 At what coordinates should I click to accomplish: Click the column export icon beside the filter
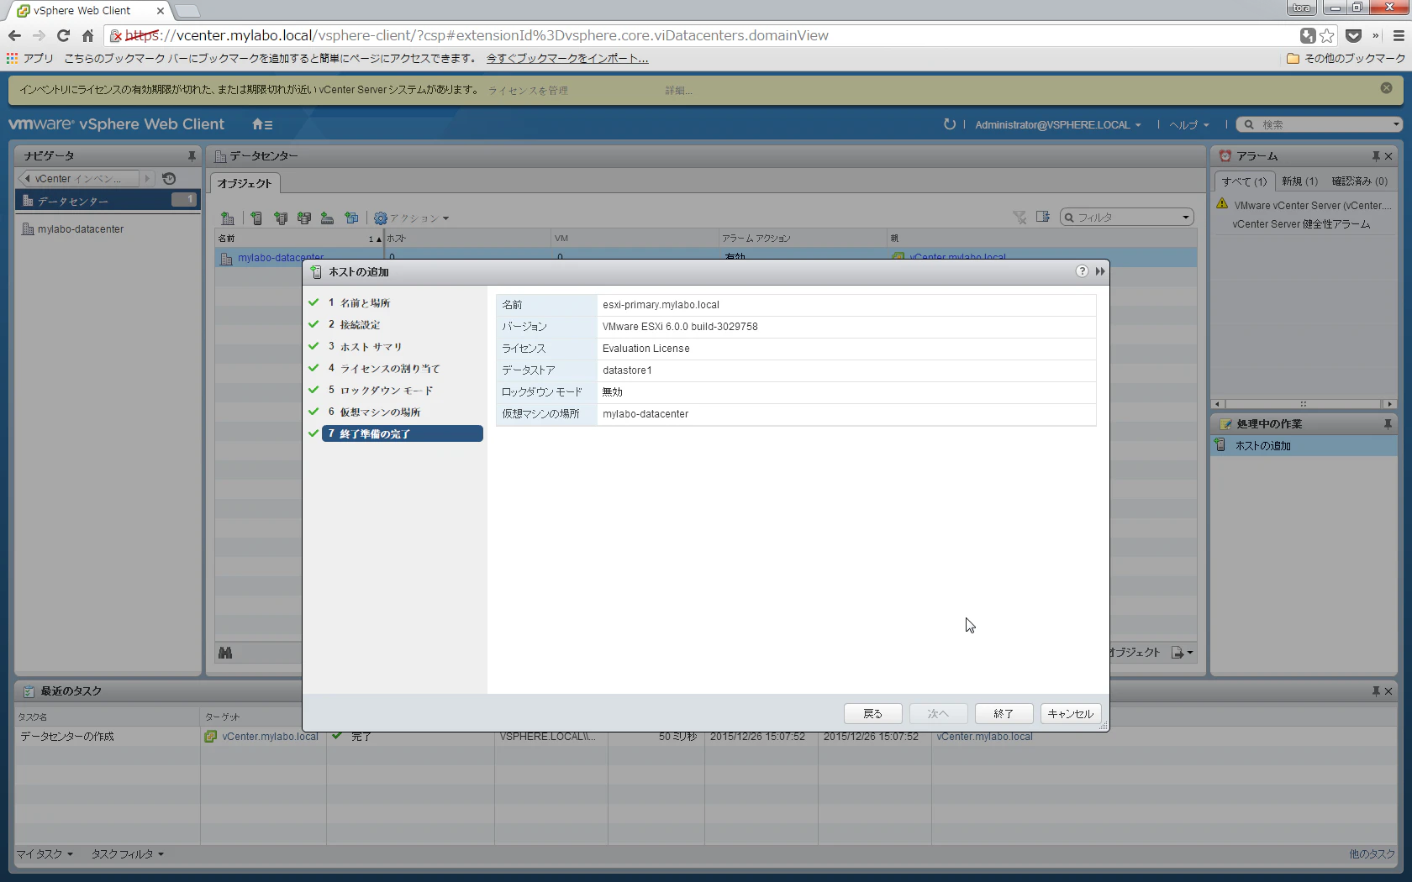point(1043,217)
